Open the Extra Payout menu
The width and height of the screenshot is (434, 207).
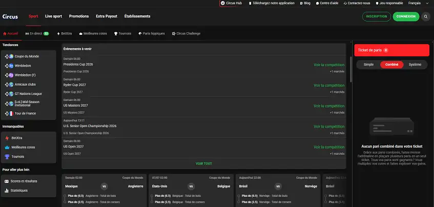coord(107,16)
